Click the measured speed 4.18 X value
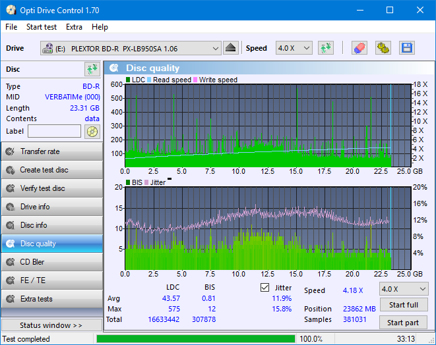436x345 pixels. tap(353, 290)
